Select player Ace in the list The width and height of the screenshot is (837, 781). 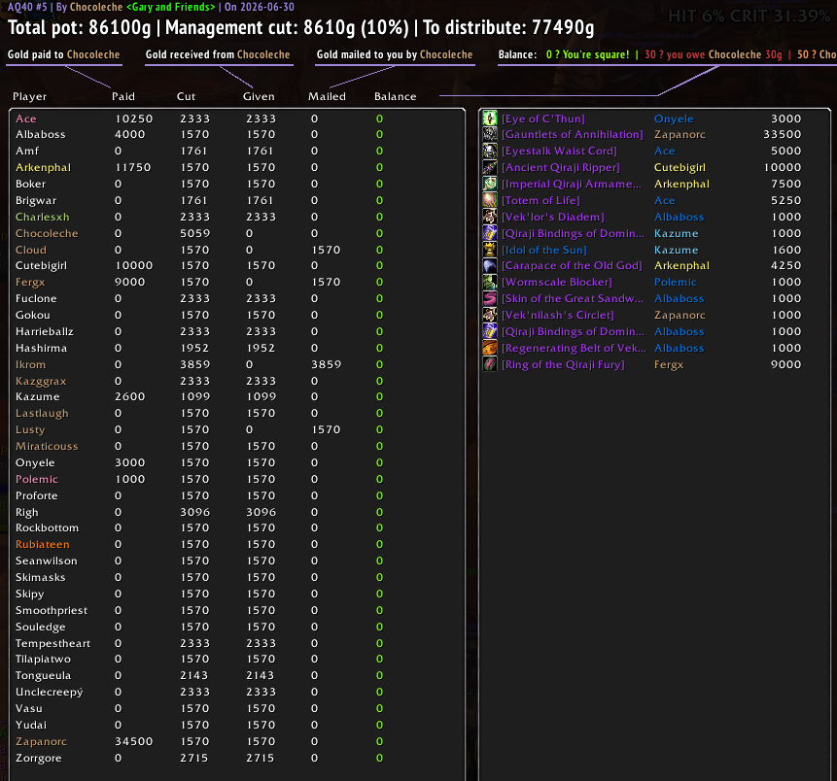[26, 119]
